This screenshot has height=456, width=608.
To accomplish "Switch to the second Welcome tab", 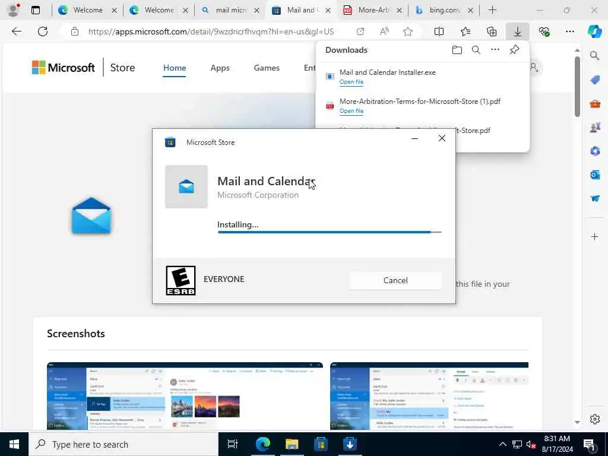I will pyautogui.click(x=159, y=10).
